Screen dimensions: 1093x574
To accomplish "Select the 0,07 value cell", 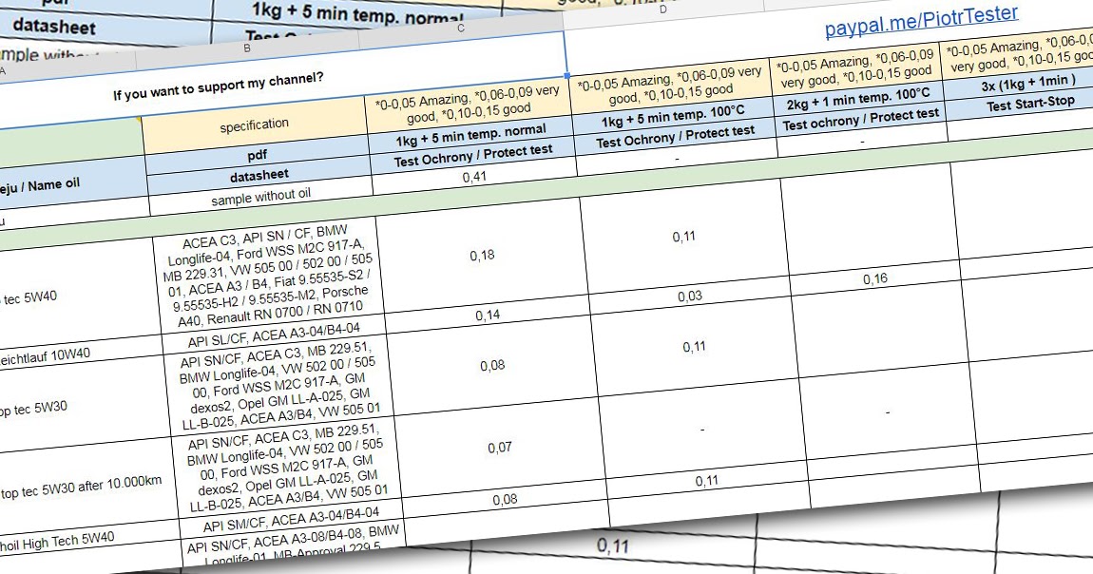I will 500,448.
